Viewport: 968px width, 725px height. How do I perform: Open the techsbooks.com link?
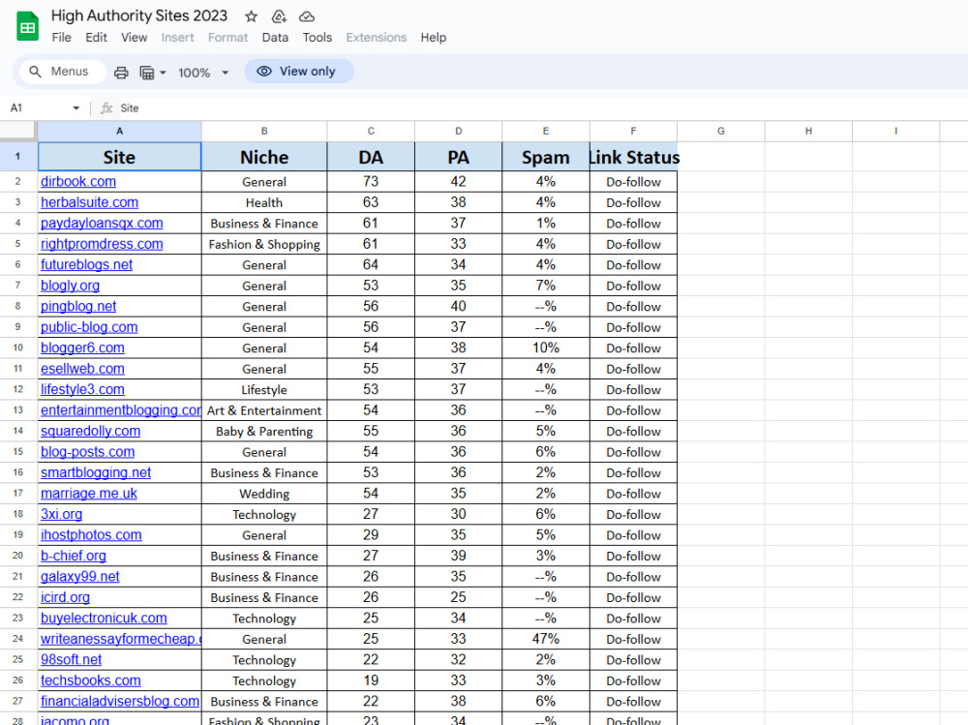[x=91, y=680]
